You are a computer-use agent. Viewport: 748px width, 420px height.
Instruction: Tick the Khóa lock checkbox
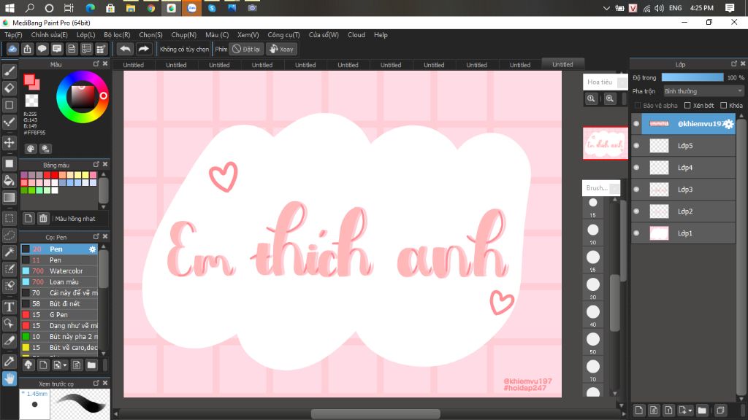click(723, 106)
